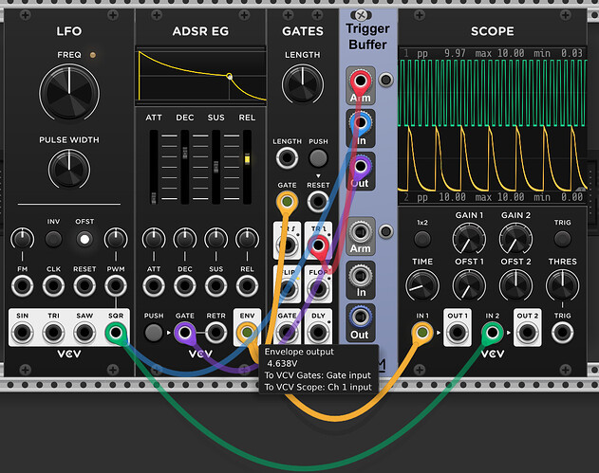The height and width of the screenshot is (473, 599).
Task: Click the Scope GAIN 2 knob
Action: (x=515, y=239)
